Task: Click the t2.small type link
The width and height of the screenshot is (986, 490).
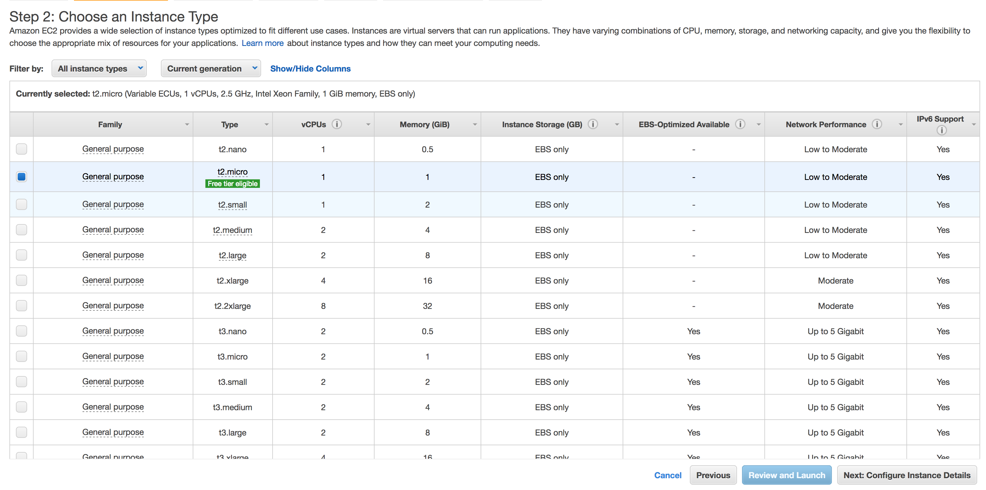Action: pos(232,205)
